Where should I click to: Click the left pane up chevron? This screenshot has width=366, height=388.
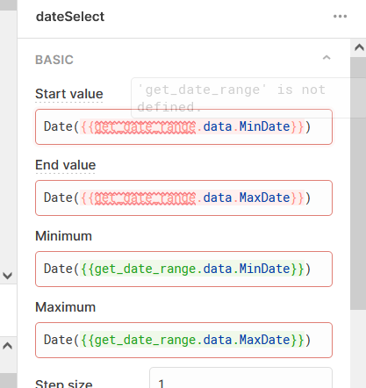pos(7,346)
